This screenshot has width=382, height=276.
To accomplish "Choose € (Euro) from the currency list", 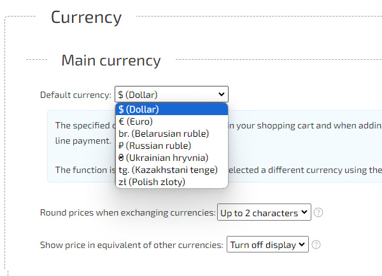I will point(171,121).
